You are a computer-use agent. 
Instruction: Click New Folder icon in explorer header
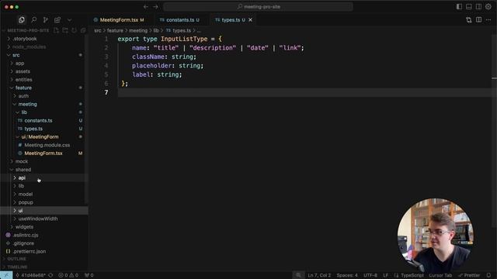point(65,30)
